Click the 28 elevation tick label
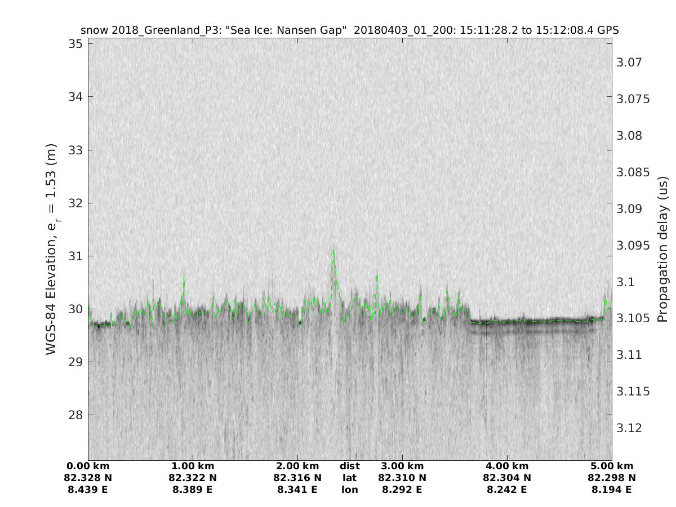 point(74,415)
